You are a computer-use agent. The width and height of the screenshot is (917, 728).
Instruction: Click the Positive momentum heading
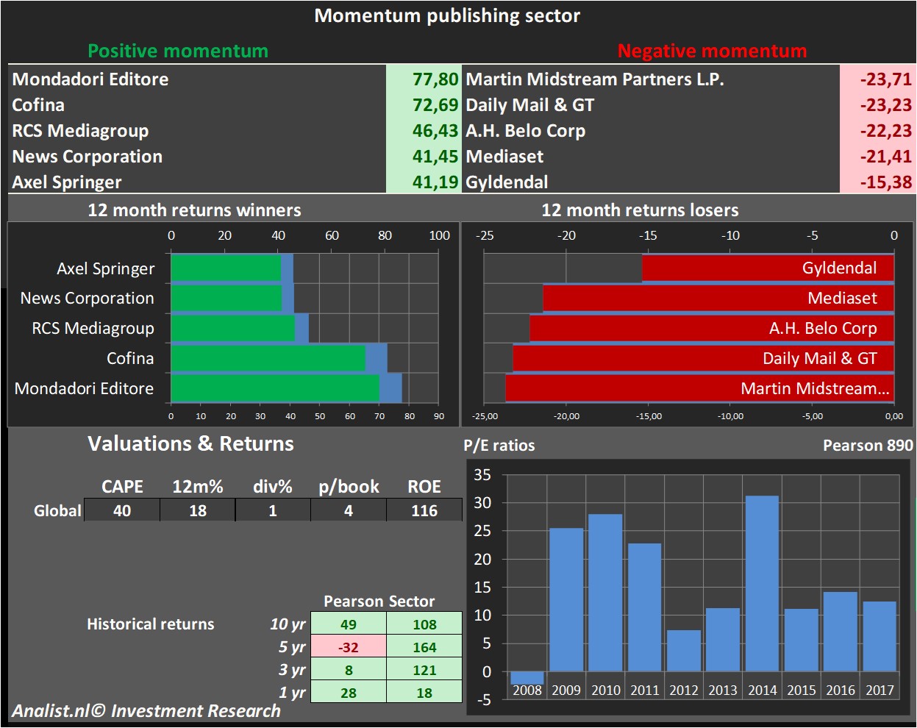coord(178,51)
